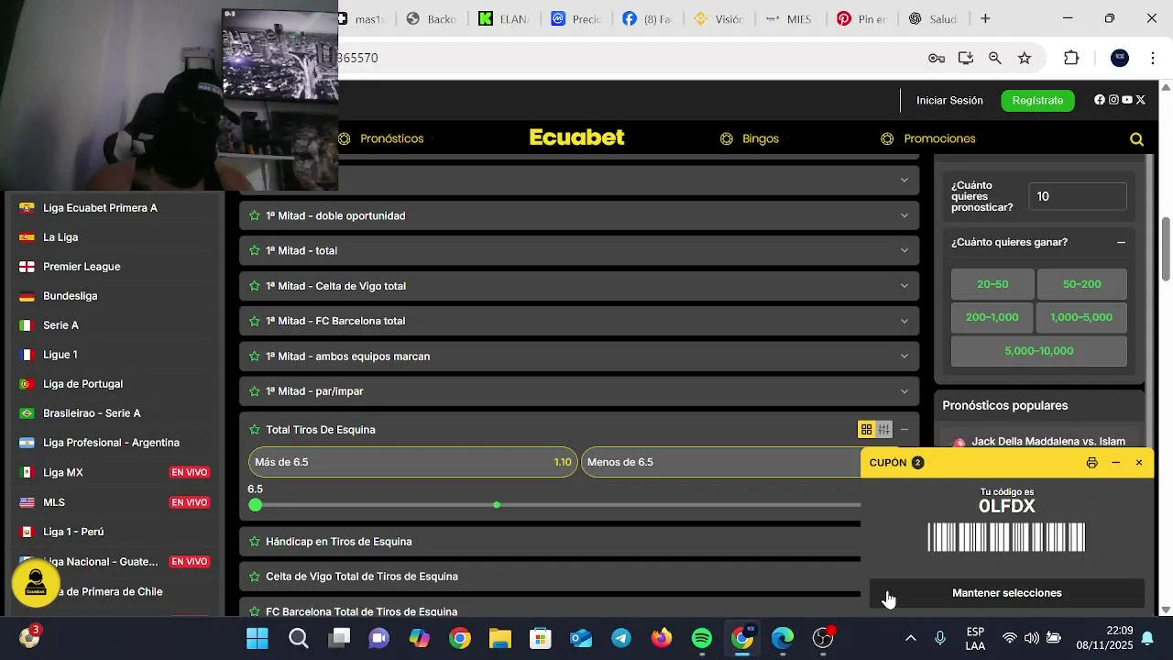Viewport: 1173px width, 660px height.
Task: Click the green Regístrate button
Action: 1037,100
